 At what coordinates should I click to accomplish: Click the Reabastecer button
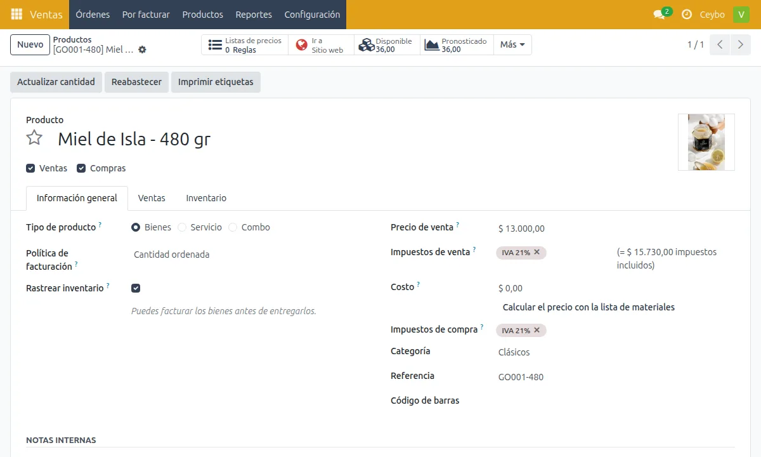(136, 82)
